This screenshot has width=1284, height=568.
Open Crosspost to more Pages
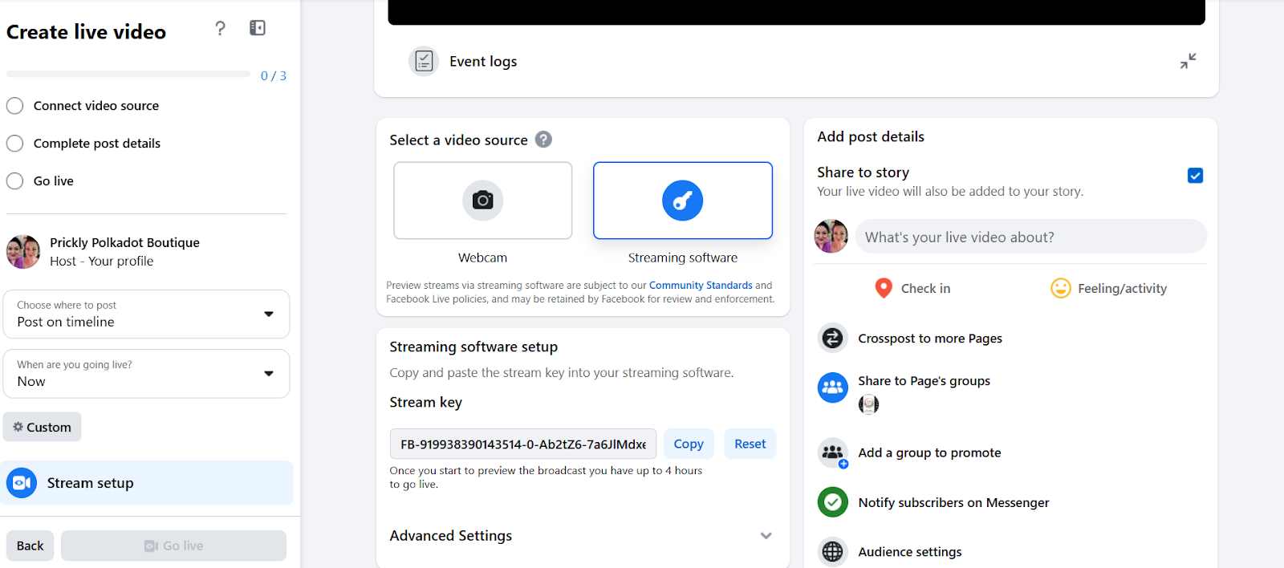point(929,339)
